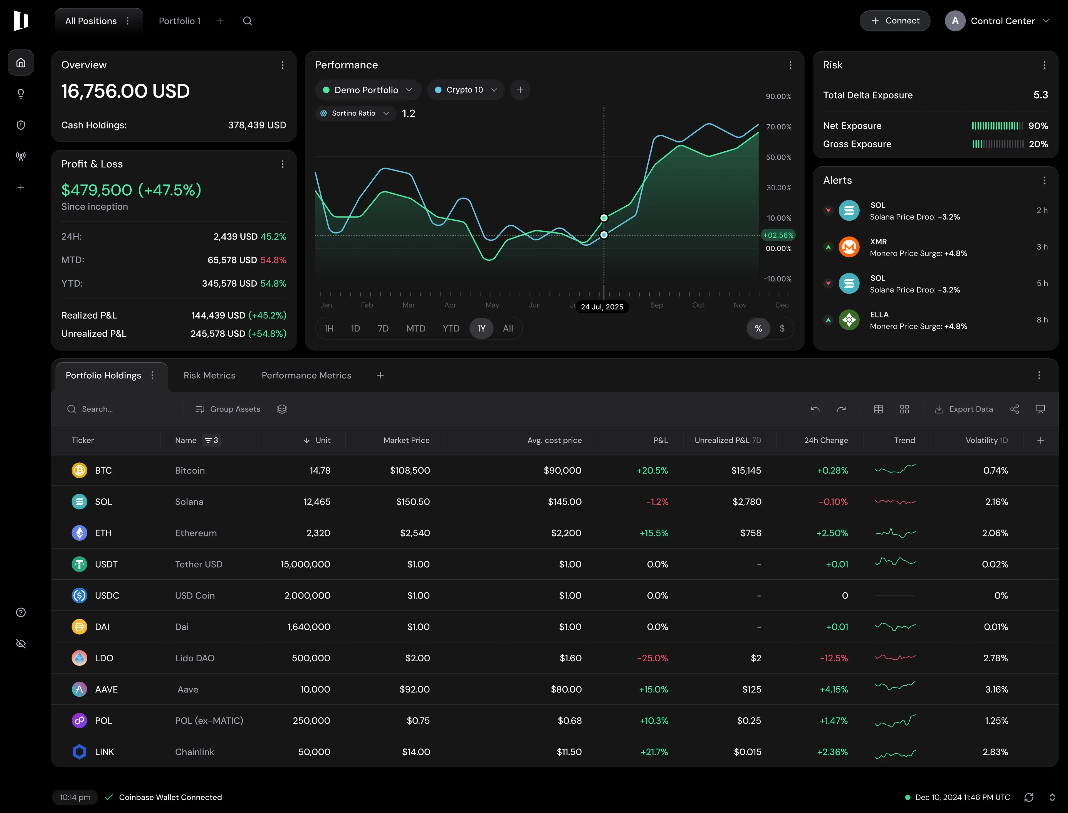The width and height of the screenshot is (1068, 813).
Task: Switch holdings to grid card view
Action: tap(904, 409)
